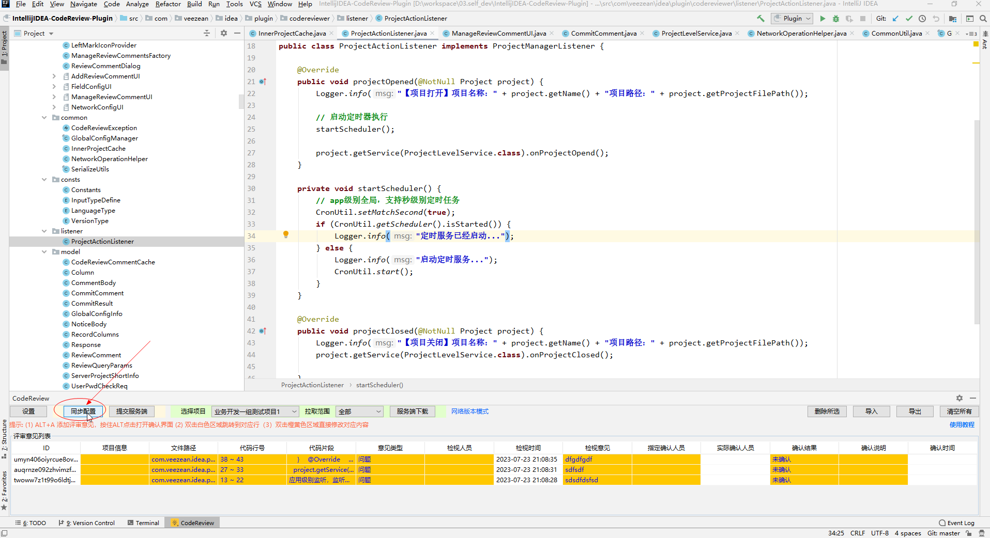Select the first review comment row ID

click(x=45, y=460)
